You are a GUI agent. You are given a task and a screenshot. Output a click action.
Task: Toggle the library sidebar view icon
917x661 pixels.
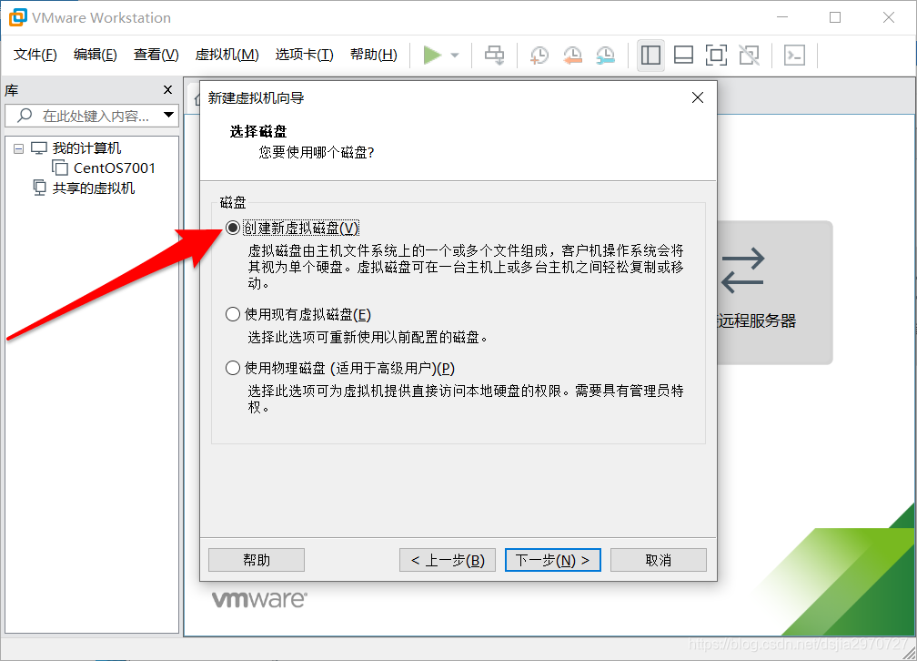point(651,55)
